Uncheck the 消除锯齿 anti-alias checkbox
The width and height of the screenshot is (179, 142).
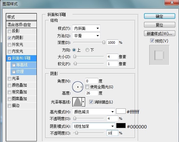[91, 102]
